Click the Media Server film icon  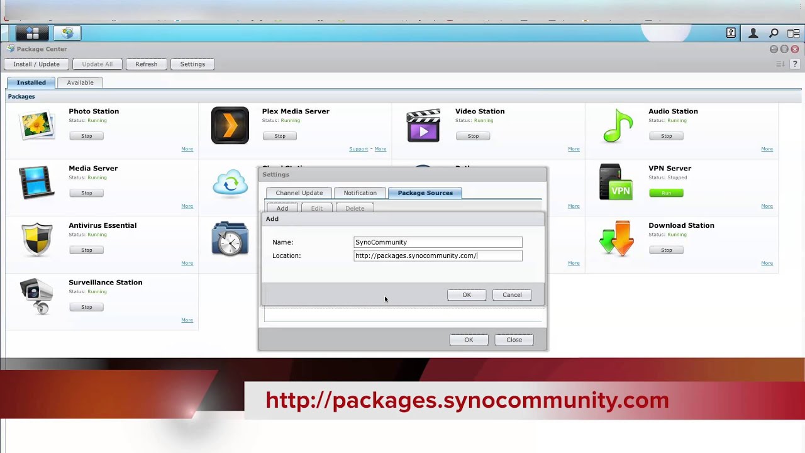tap(36, 182)
